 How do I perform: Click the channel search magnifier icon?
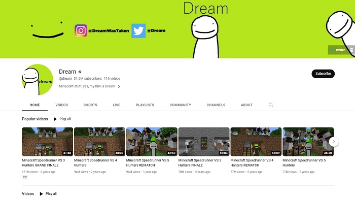(271, 105)
